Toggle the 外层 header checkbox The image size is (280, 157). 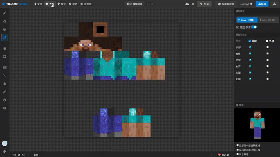click(x=267, y=41)
